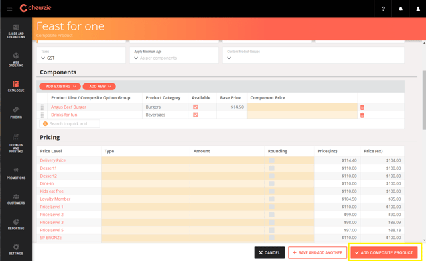Click Add Composite Product button
The height and width of the screenshot is (261, 426).
tap(384, 252)
